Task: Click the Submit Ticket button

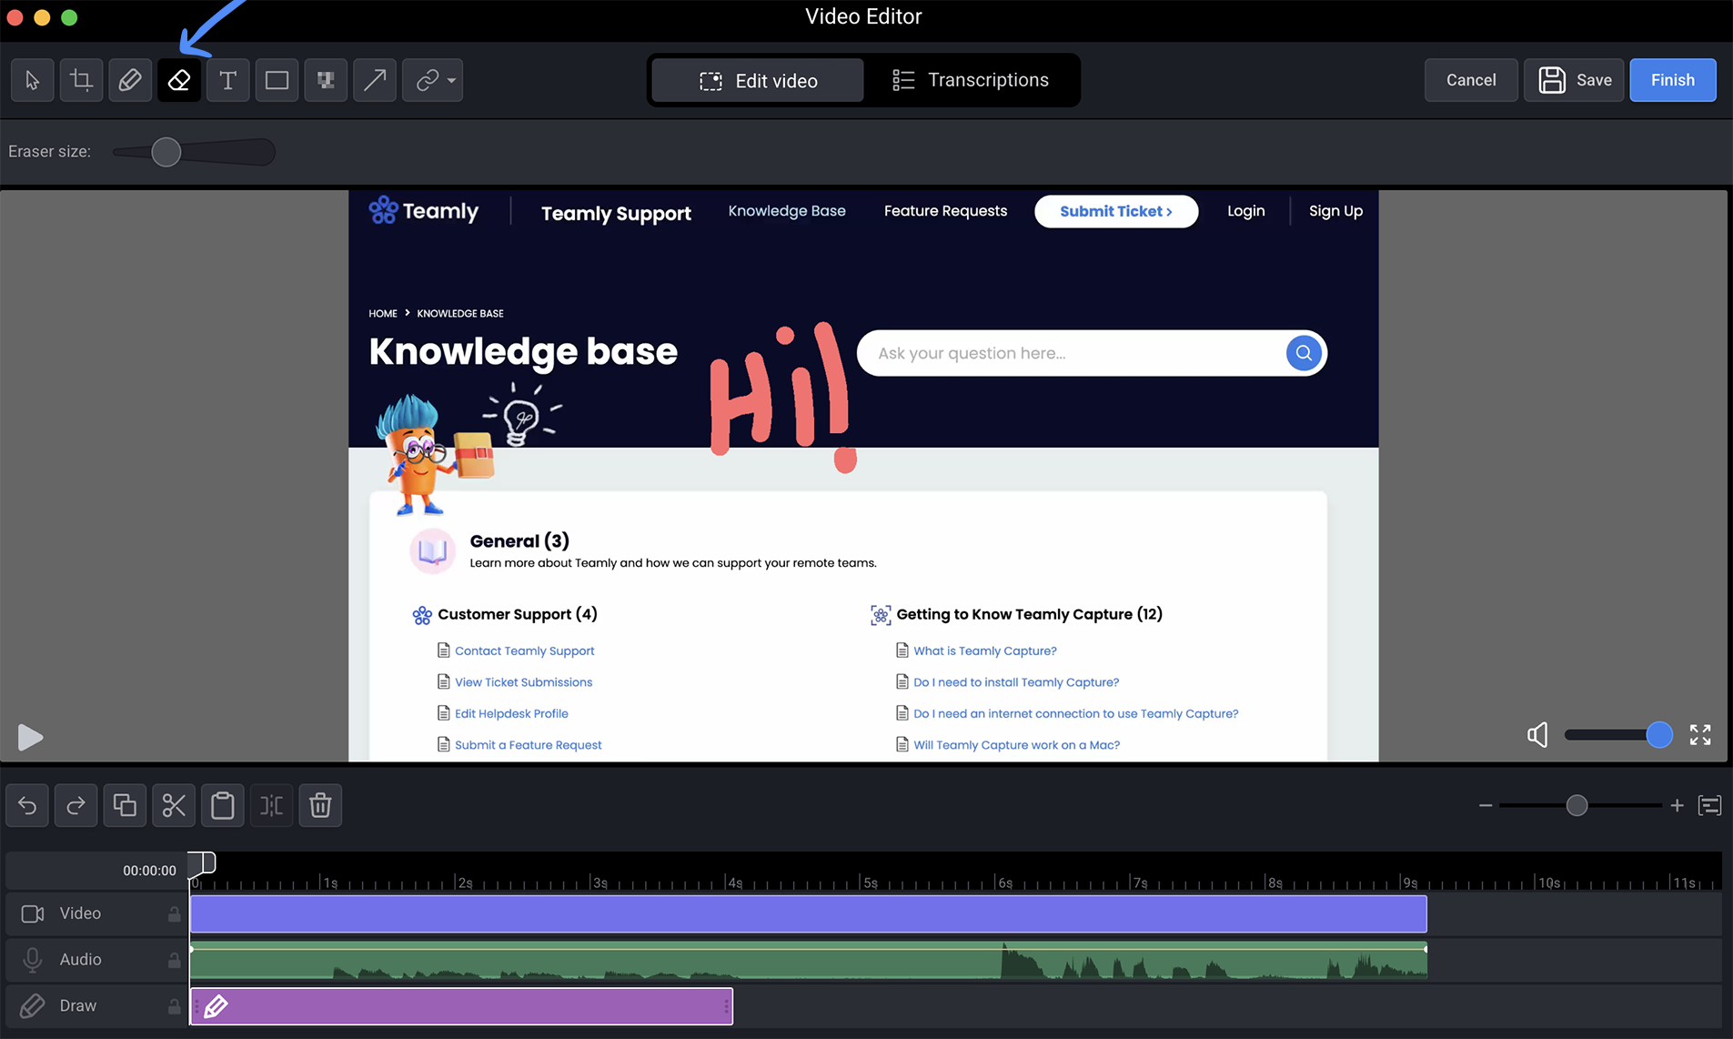Action: click(x=1116, y=211)
